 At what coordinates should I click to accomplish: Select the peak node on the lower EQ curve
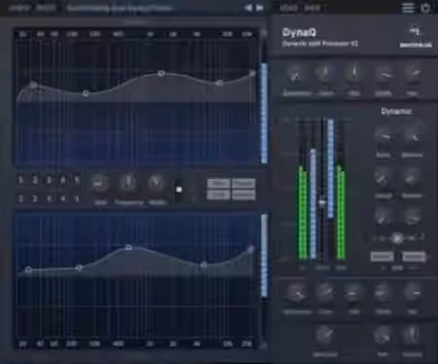[x=128, y=247]
